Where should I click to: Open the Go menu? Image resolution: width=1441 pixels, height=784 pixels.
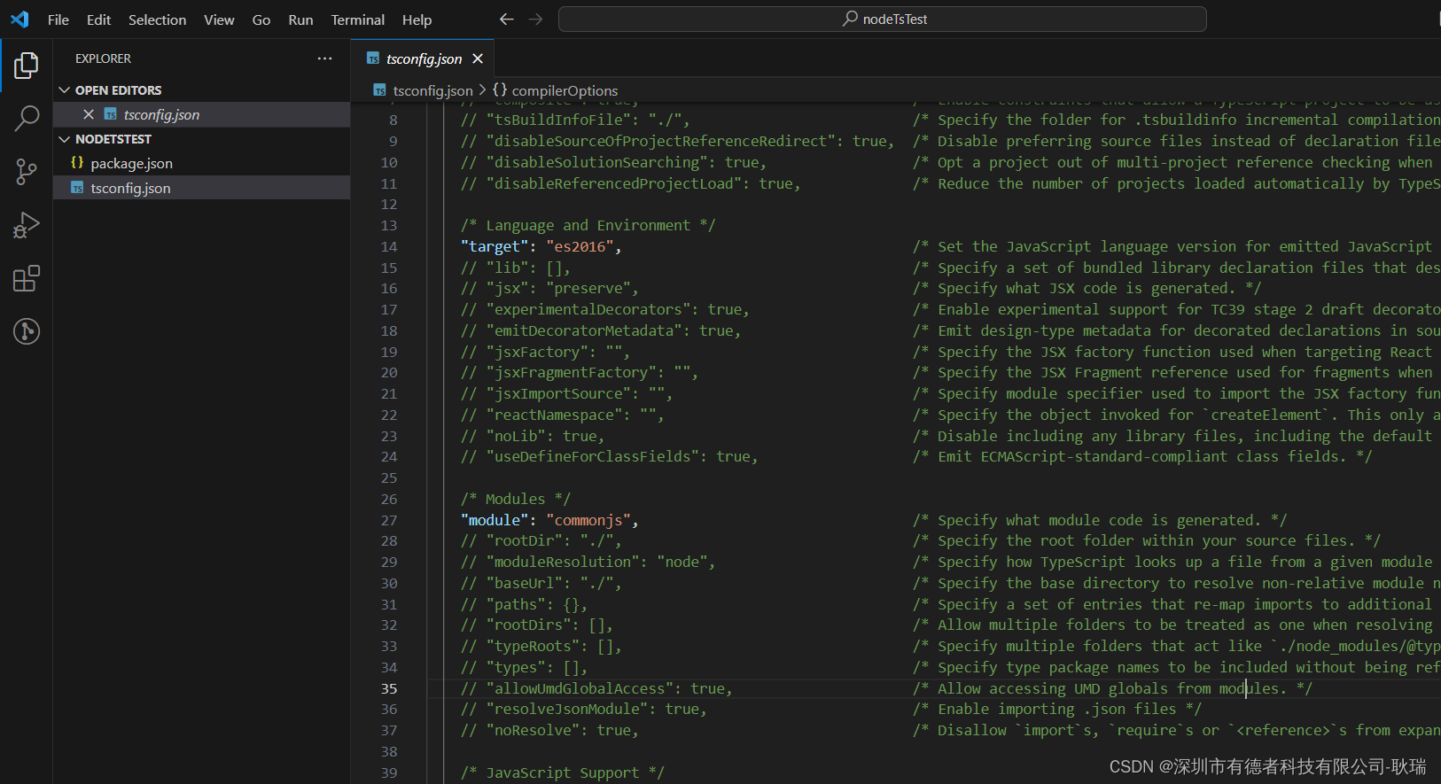tap(261, 19)
